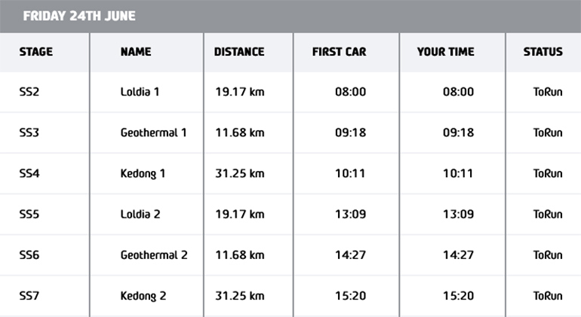Click the ToRun status for SS2
Image resolution: width=581 pixels, height=317 pixels.
547,93
